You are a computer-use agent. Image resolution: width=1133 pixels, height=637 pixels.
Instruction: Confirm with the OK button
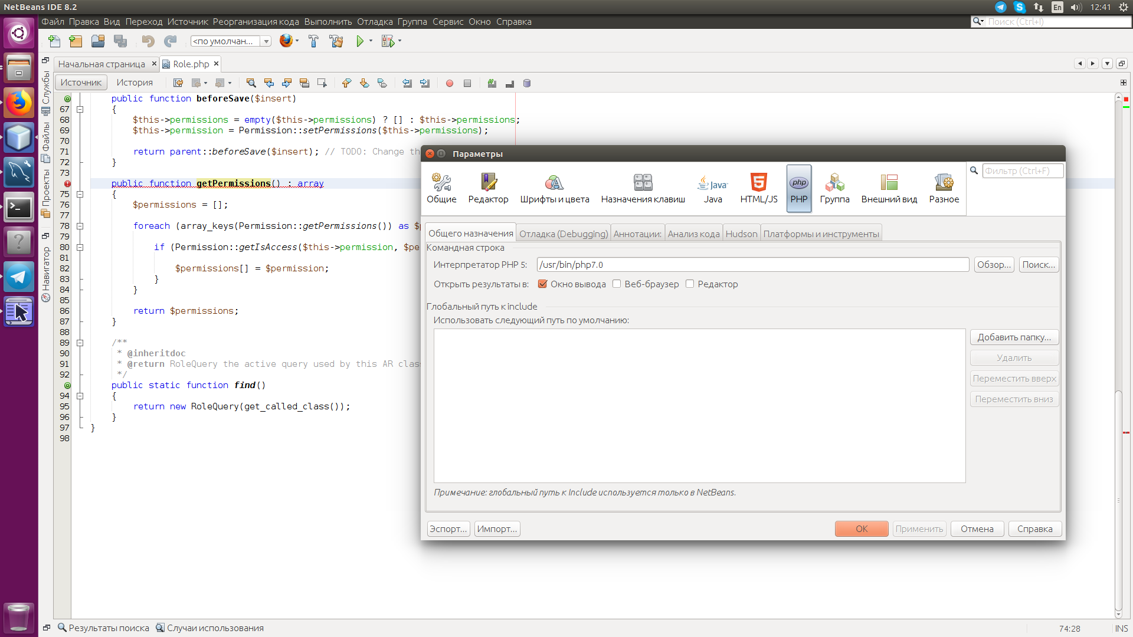click(862, 528)
